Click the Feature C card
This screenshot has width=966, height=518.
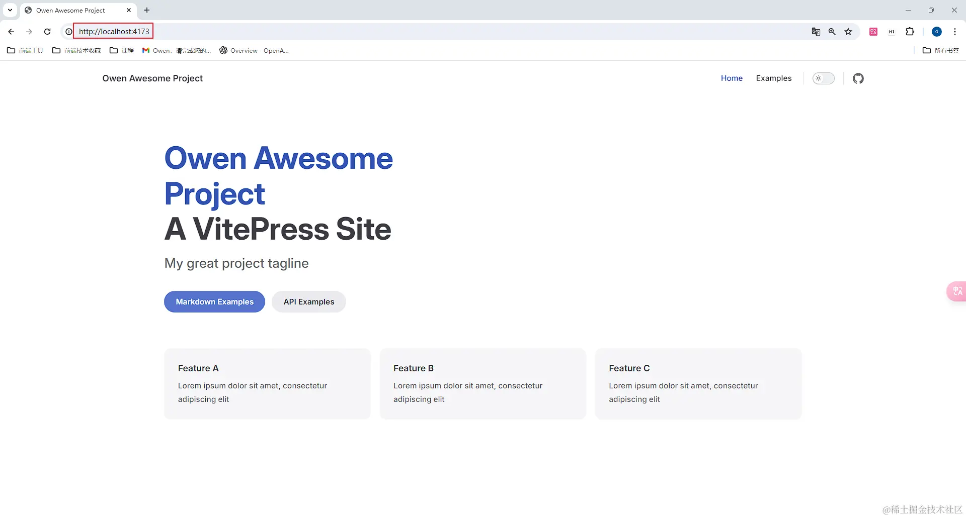pyautogui.click(x=698, y=383)
